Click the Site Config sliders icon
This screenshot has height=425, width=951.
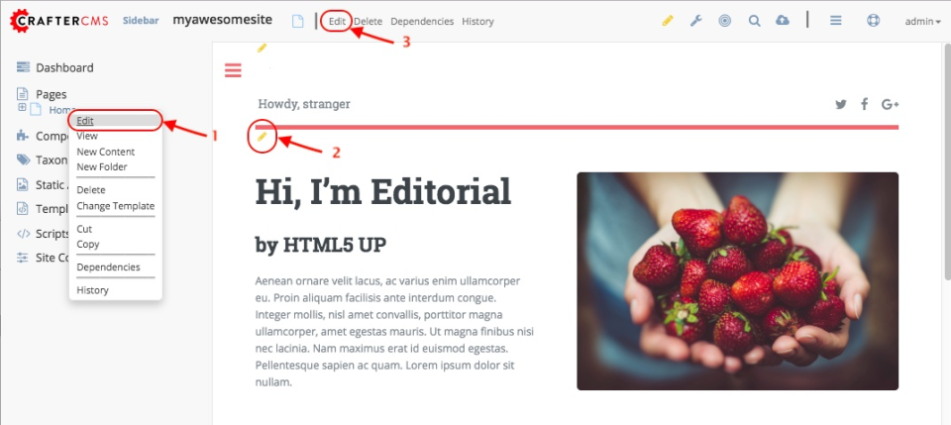point(23,257)
